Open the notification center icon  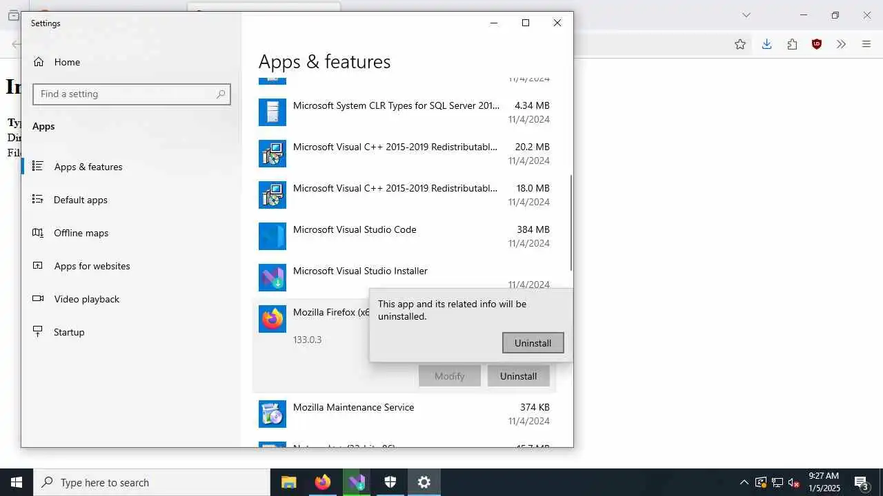click(x=862, y=482)
